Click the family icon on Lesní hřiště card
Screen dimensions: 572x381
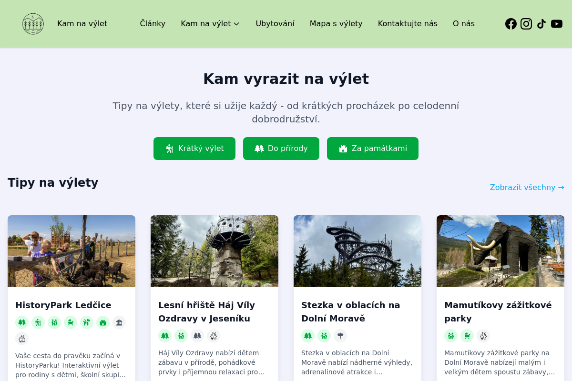[x=181, y=336]
